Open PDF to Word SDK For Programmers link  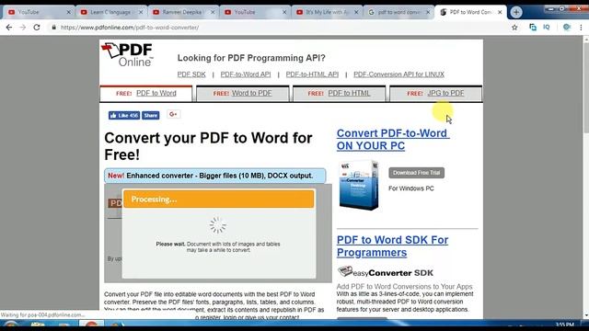pyautogui.click(x=393, y=246)
